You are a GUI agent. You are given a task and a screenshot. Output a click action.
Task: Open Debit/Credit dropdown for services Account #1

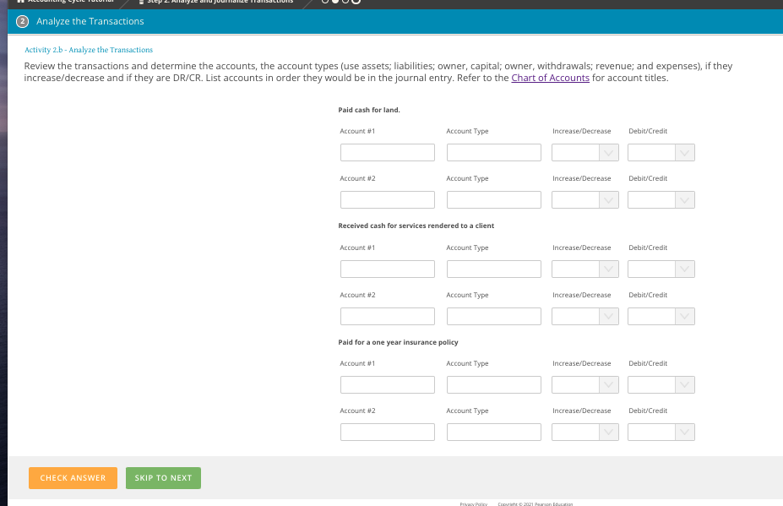coord(661,269)
